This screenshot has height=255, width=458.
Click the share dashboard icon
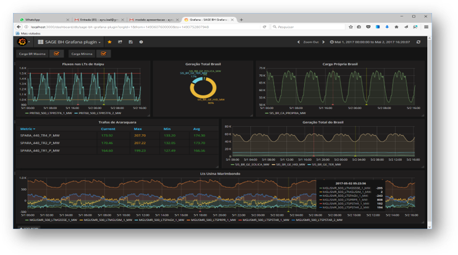coord(120,42)
